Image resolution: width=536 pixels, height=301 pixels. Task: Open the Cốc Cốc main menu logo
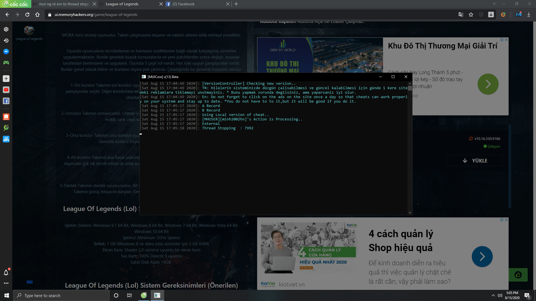[15, 4]
